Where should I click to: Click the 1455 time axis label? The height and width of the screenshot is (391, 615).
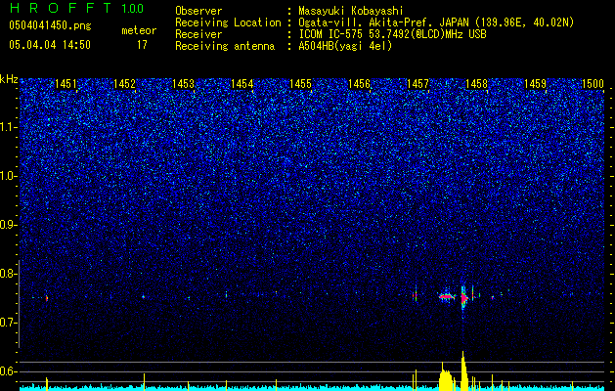pyautogui.click(x=300, y=83)
